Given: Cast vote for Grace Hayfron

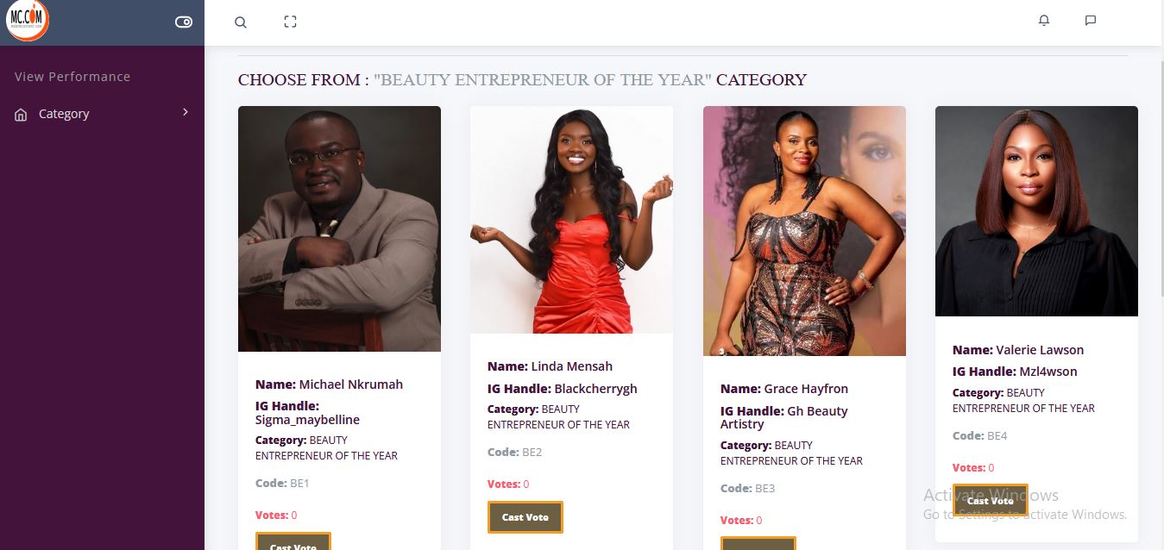Looking at the screenshot, I should 758,543.
